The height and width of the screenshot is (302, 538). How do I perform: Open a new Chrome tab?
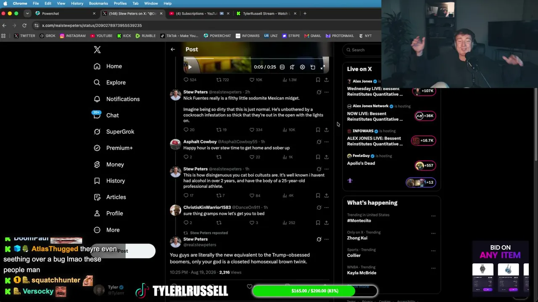pyautogui.click(x=305, y=13)
